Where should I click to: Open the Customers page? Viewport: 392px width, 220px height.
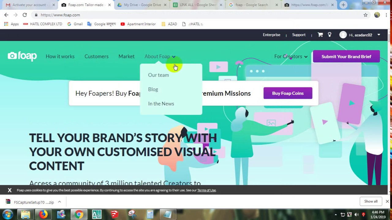(x=96, y=57)
